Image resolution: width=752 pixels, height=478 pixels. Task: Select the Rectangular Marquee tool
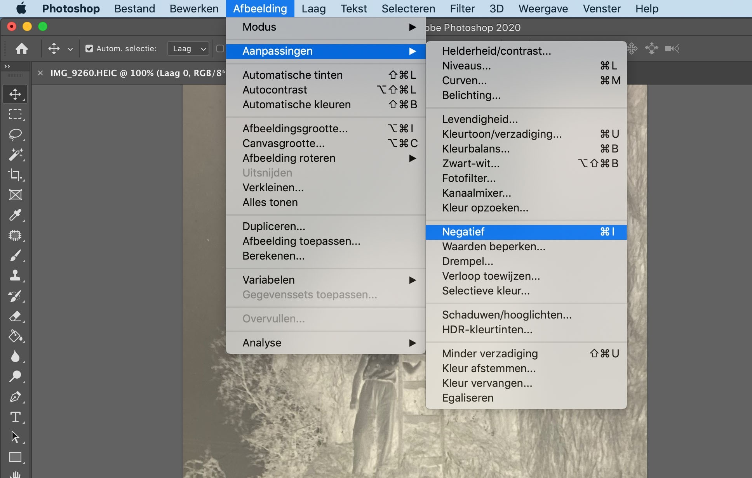click(16, 114)
